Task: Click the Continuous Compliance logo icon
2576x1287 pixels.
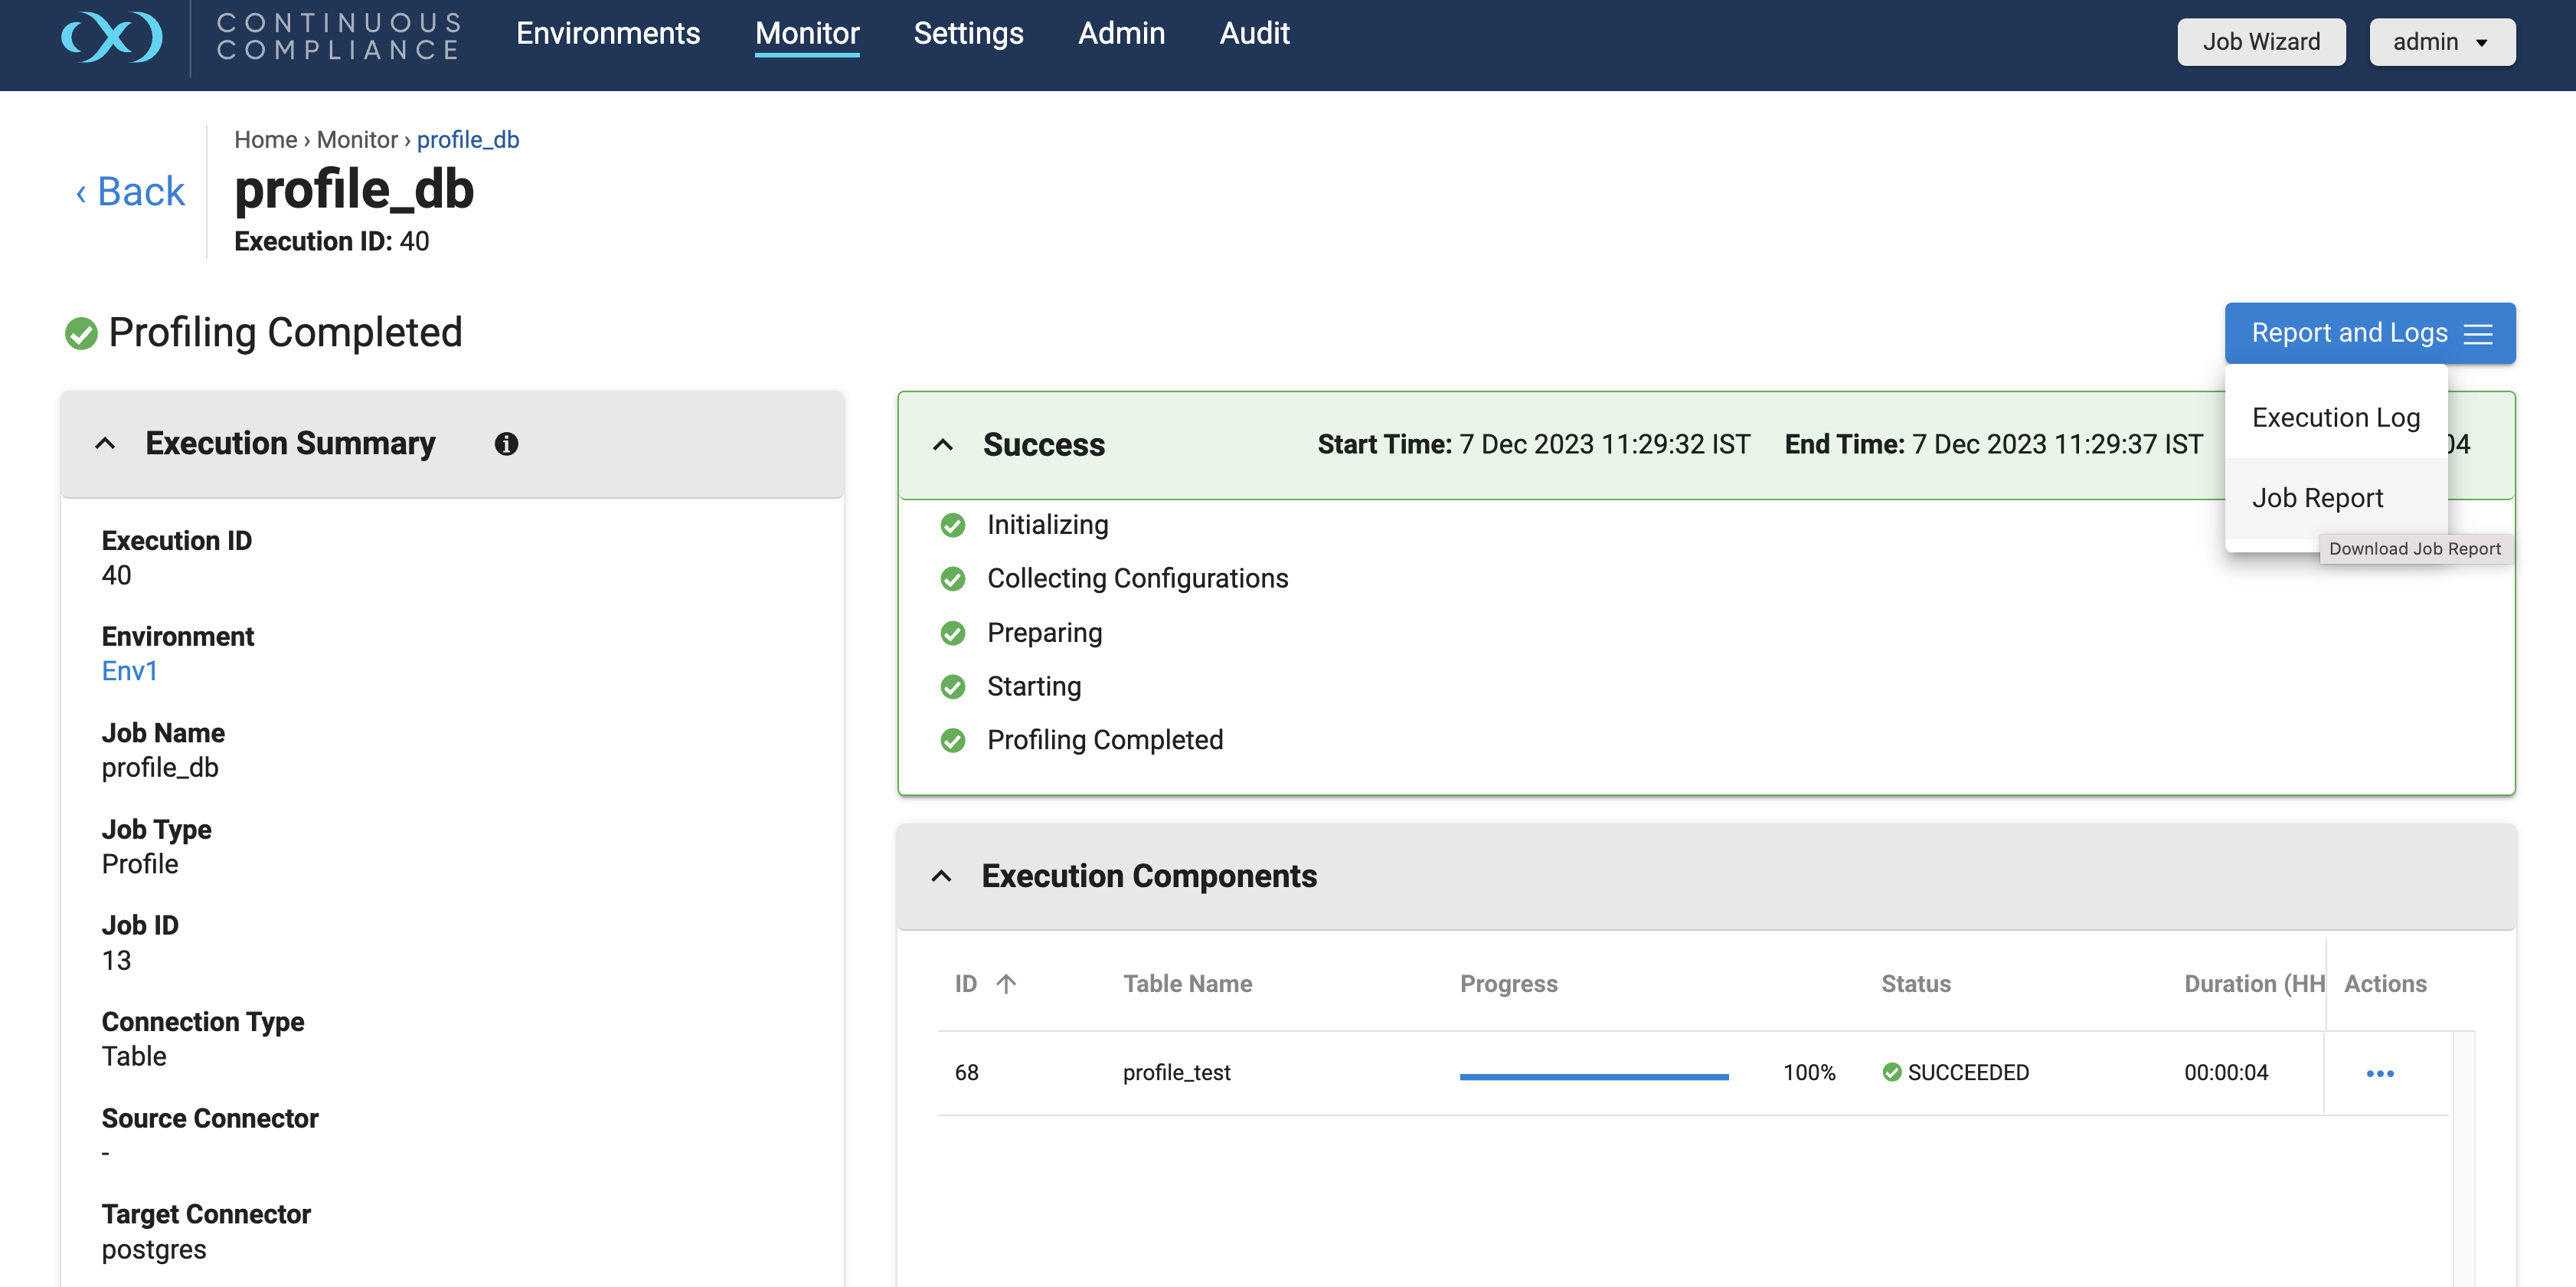Action: click(x=112, y=37)
